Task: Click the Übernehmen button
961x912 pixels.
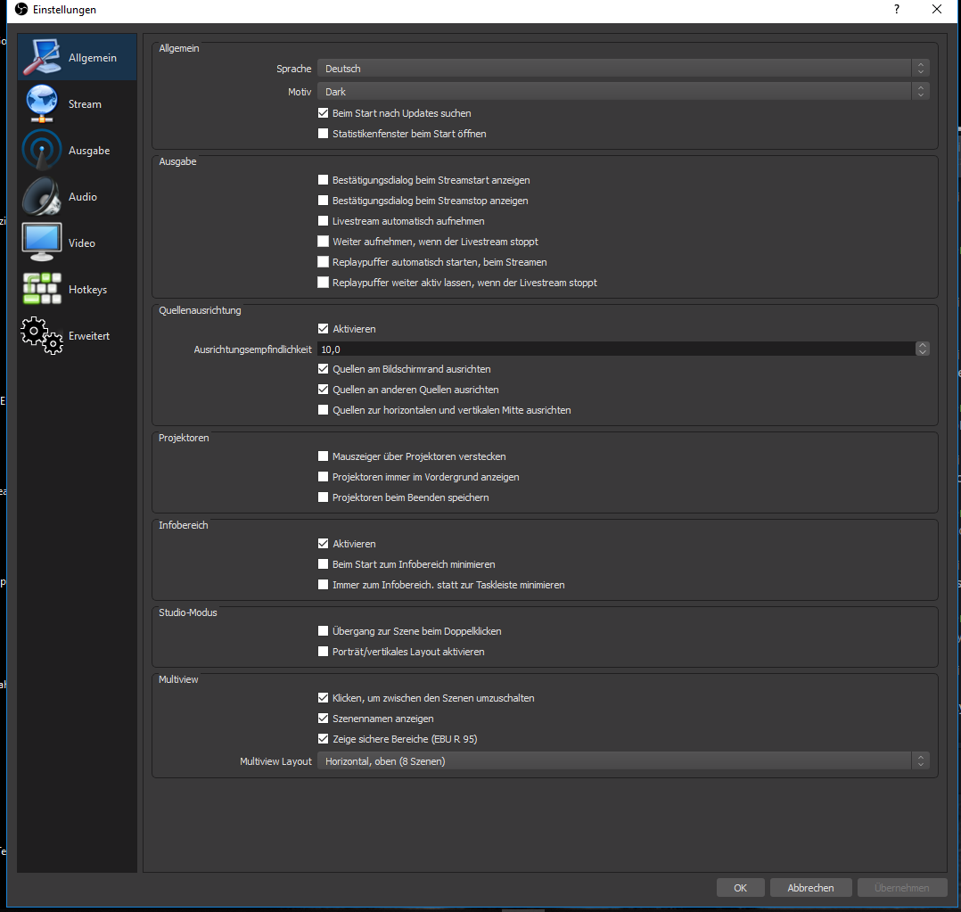Action: (901, 888)
